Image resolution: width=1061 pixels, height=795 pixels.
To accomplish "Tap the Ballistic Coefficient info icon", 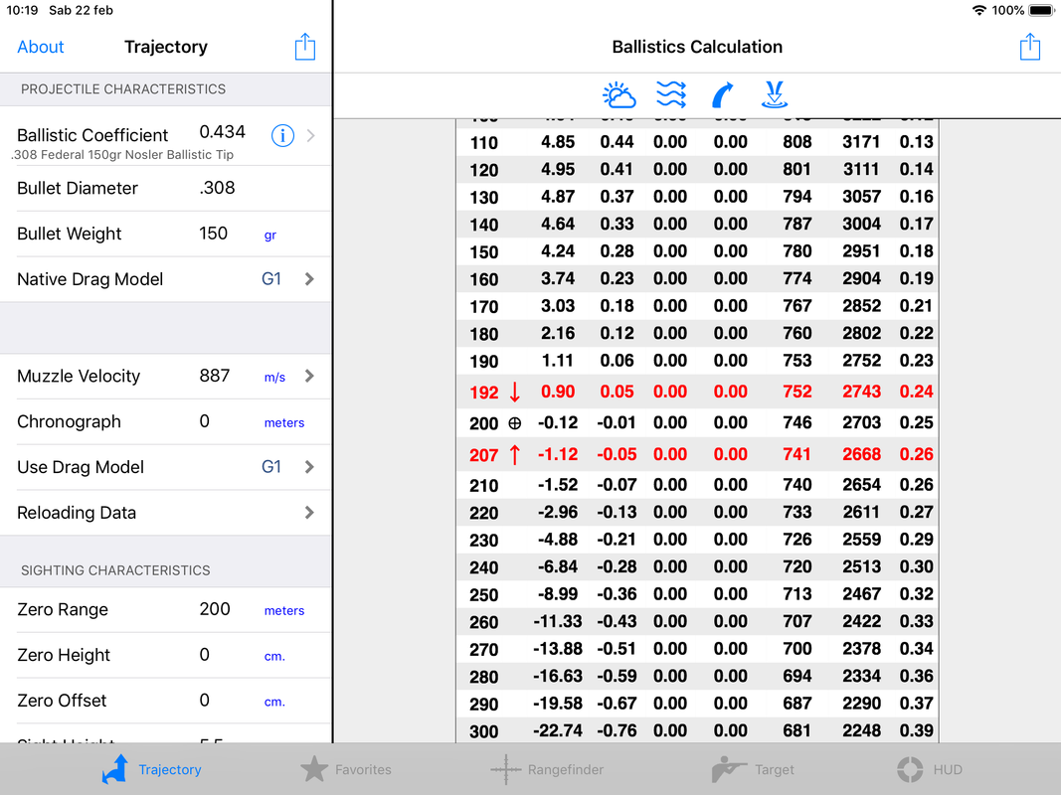I will [282, 136].
